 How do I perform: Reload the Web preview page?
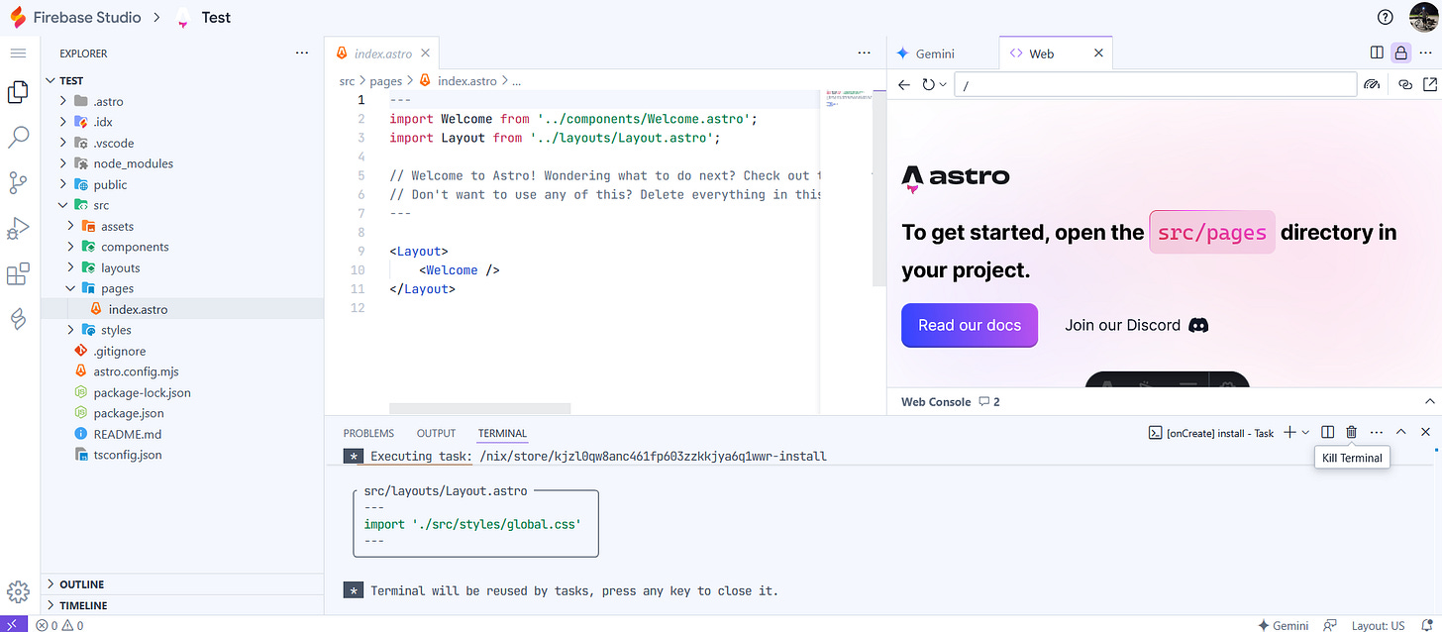(x=928, y=85)
